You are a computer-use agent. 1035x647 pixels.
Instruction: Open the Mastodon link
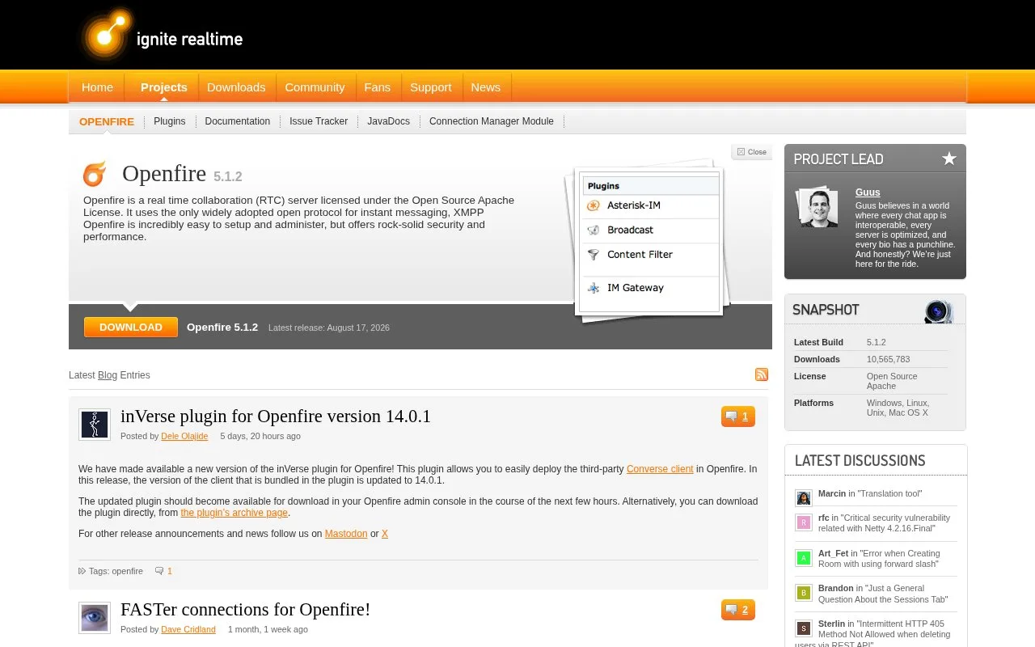click(x=346, y=534)
